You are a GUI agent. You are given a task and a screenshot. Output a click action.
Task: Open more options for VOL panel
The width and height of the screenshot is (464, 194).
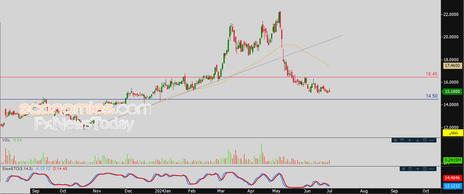pyautogui.click(x=431, y=140)
